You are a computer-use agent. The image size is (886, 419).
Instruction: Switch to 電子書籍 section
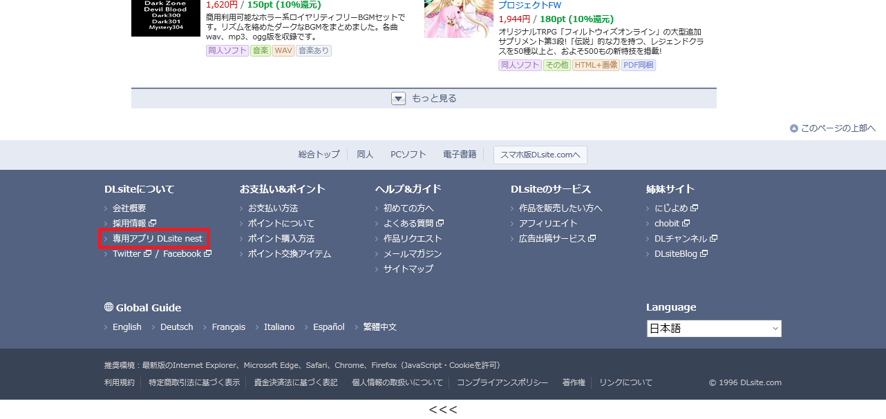[x=460, y=155]
